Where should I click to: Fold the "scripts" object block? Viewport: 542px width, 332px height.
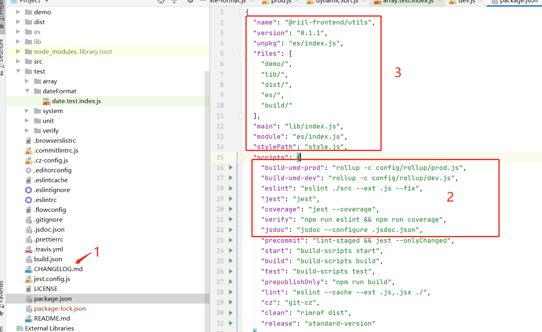click(242, 157)
